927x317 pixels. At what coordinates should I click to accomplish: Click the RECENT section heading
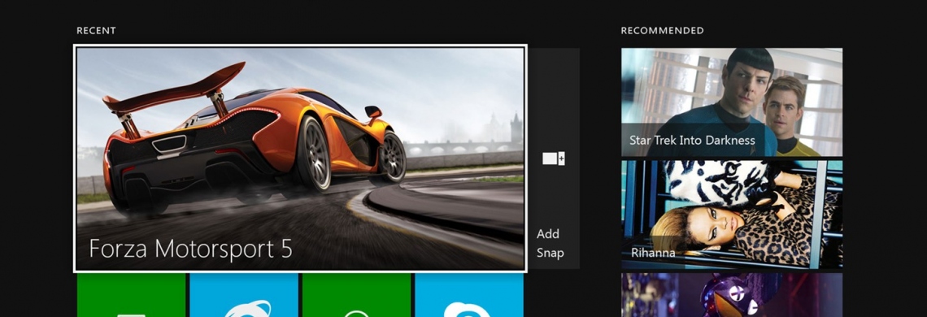[x=97, y=30]
